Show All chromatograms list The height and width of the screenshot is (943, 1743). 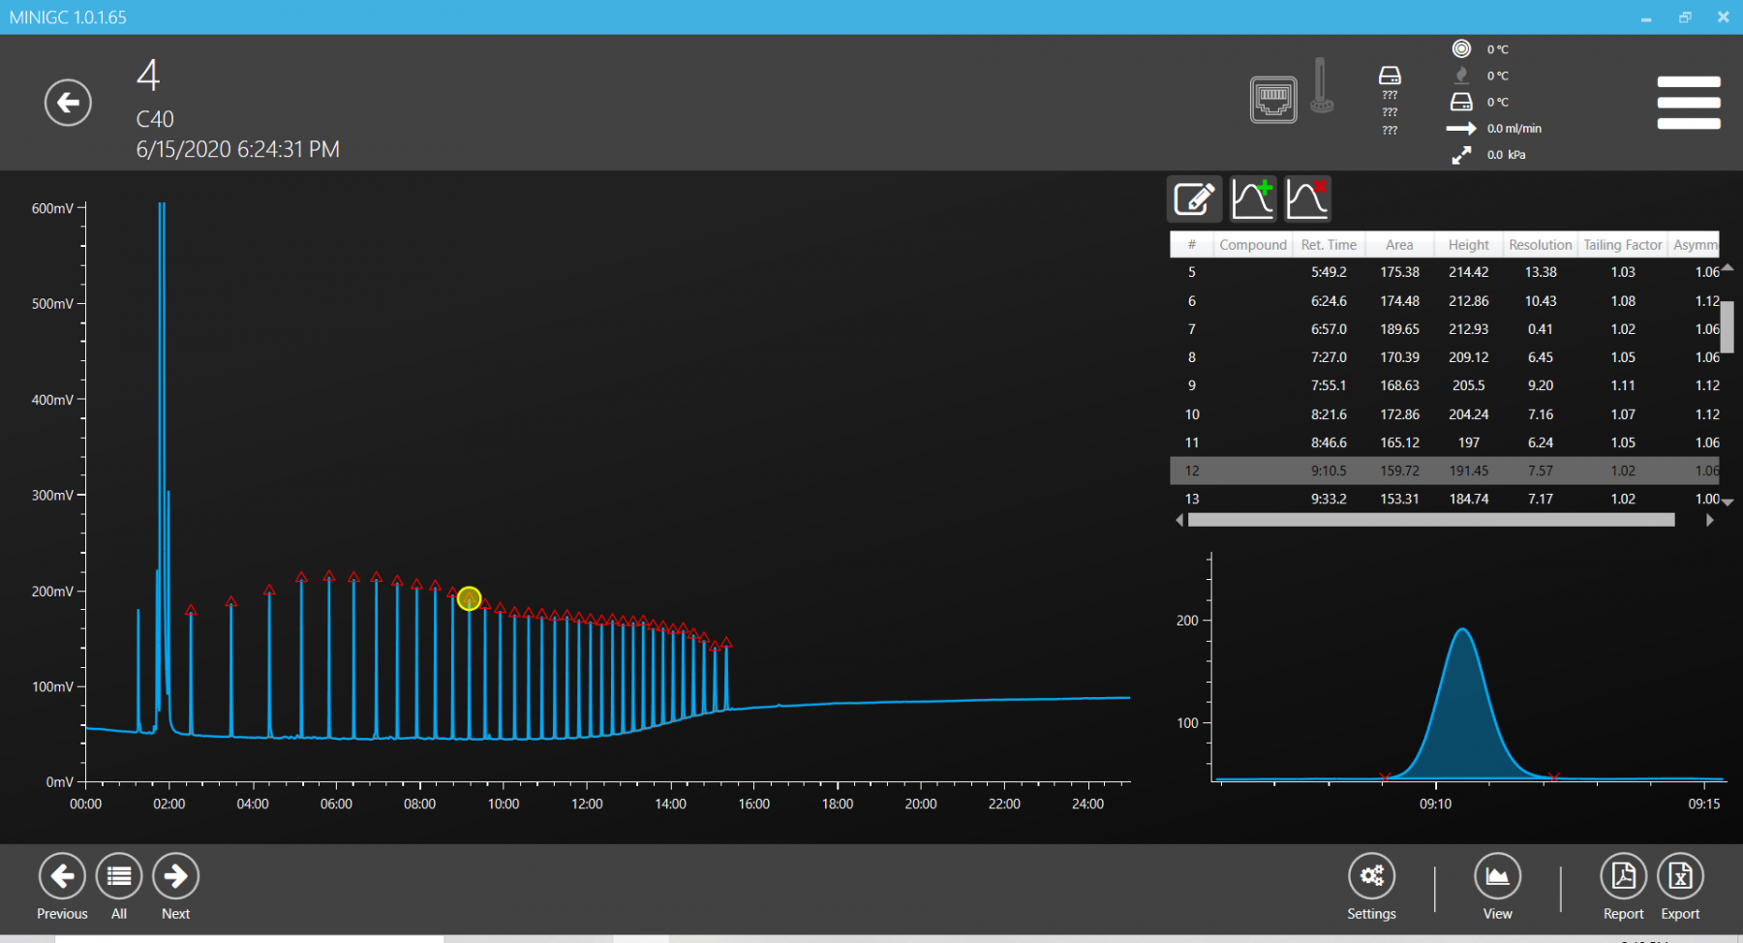tap(119, 876)
